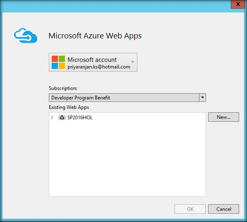Click the priyaranjan.ks@hotmail.com email text

[99, 67]
